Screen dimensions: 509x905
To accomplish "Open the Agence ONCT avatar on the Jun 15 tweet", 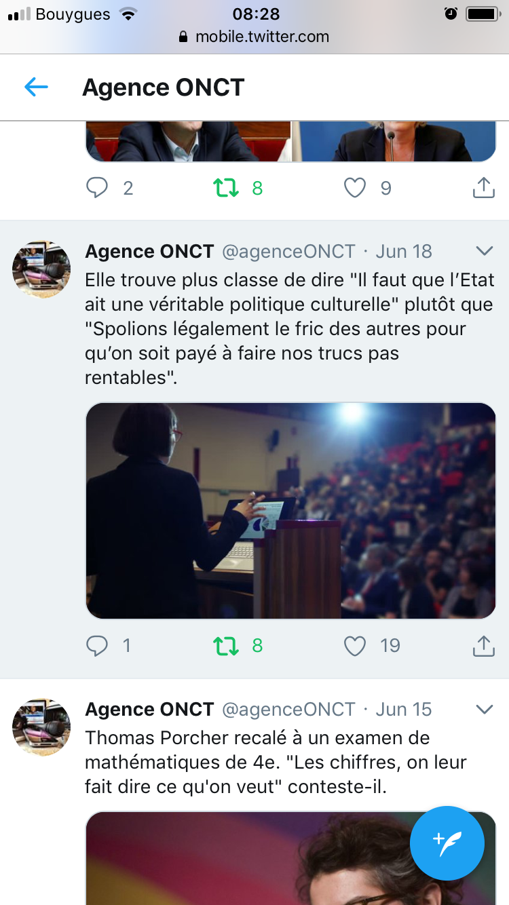I will click(x=41, y=727).
